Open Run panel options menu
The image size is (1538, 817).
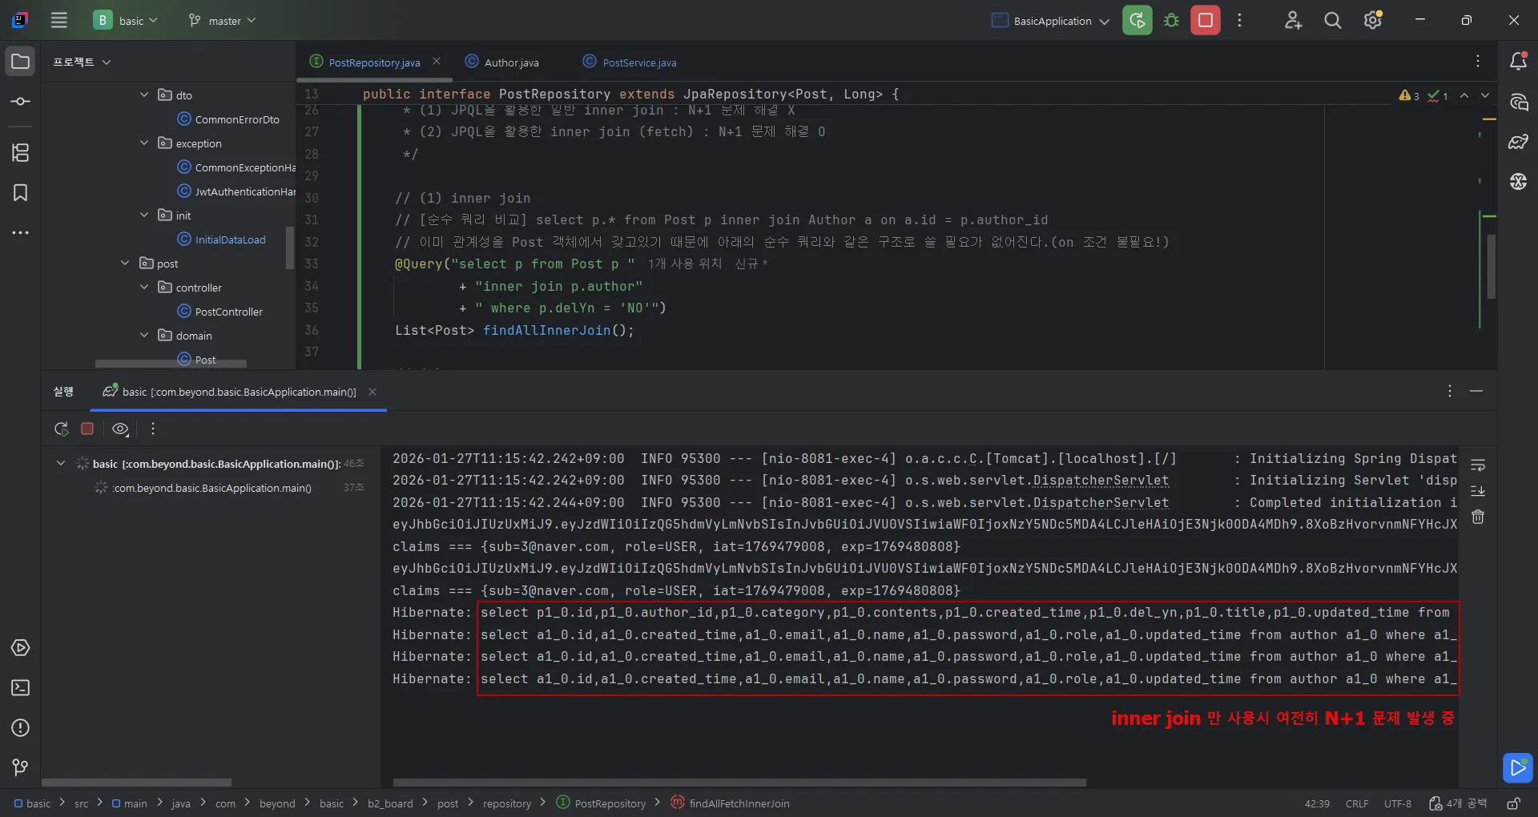(1450, 391)
